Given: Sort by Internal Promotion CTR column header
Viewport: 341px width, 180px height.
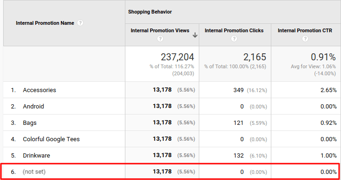Looking at the screenshot, I should [305, 31].
